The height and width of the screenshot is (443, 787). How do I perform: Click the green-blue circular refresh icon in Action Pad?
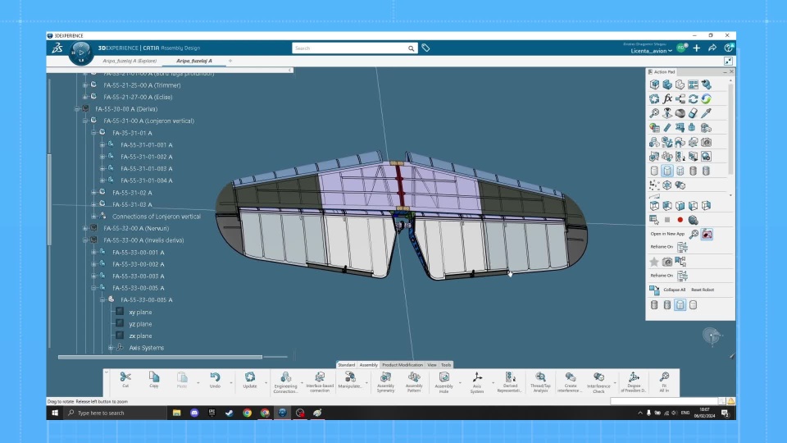tap(706, 99)
